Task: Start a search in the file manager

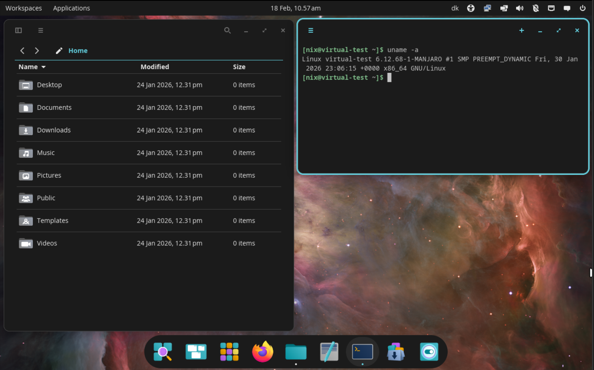Action: coord(227,30)
